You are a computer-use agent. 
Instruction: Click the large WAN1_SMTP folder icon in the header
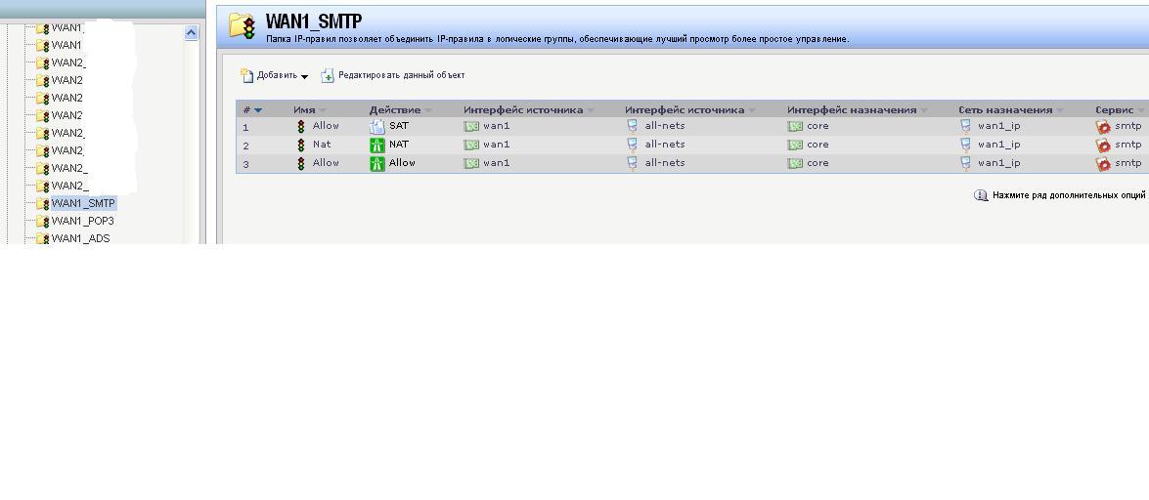242,25
